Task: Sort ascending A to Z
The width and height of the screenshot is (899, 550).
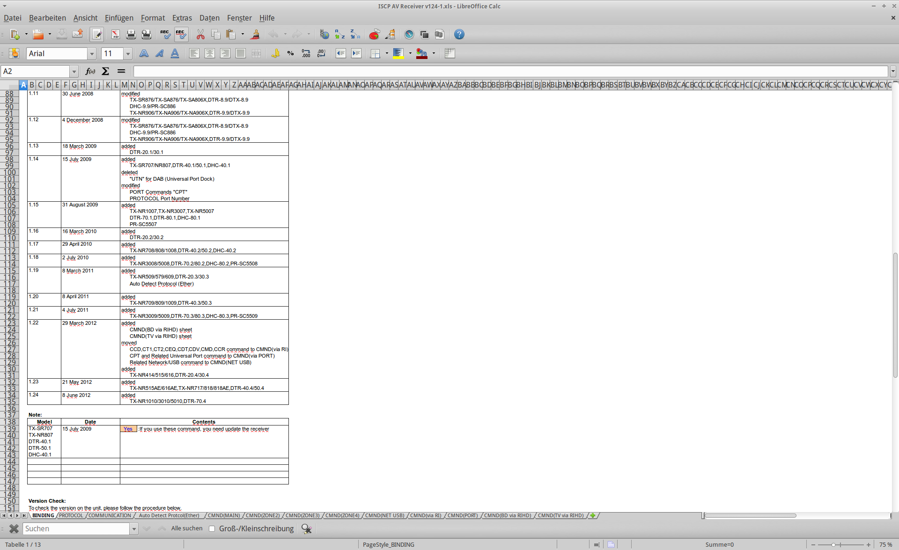Action: [339, 35]
